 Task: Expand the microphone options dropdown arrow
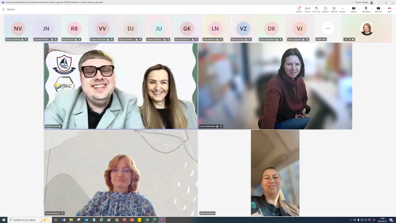[x=372, y=9]
